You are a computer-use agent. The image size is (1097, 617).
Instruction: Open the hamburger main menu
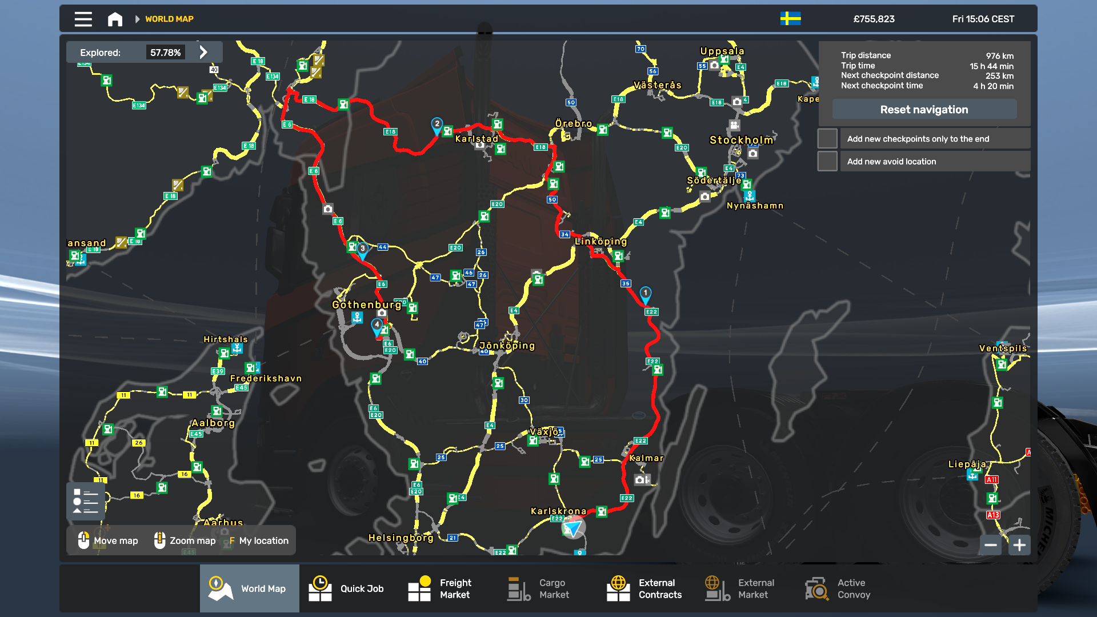click(x=83, y=19)
